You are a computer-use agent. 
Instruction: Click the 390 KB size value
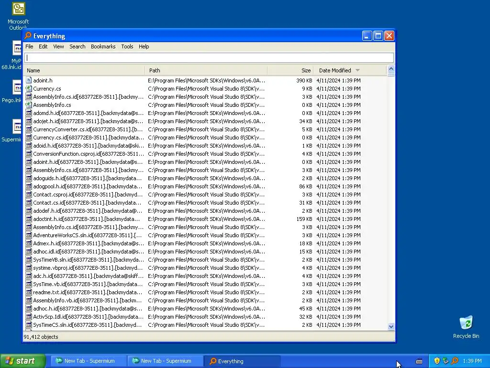(x=304, y=80)
